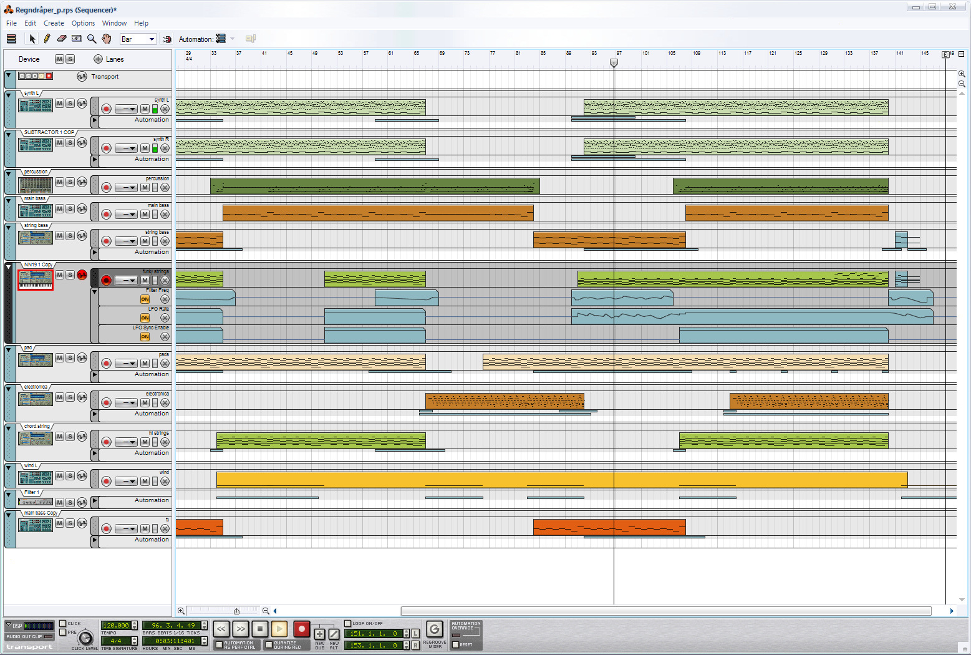Click the transport Record button

(x=301, y=629)
